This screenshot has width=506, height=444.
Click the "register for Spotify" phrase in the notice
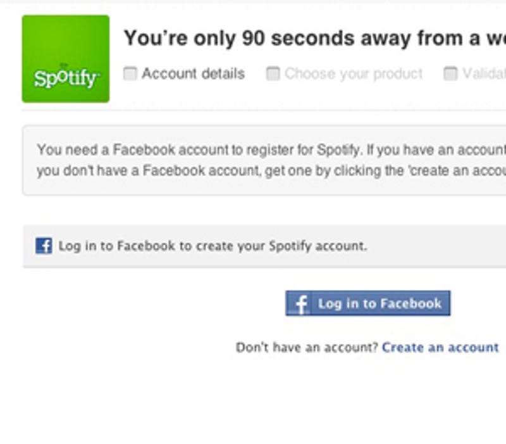point(303,150)
